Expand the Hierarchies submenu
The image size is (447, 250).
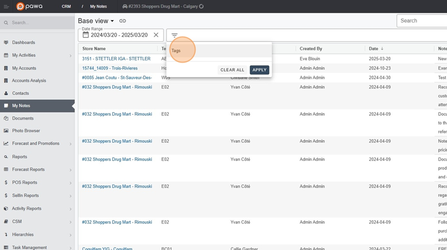pos(71,235)
